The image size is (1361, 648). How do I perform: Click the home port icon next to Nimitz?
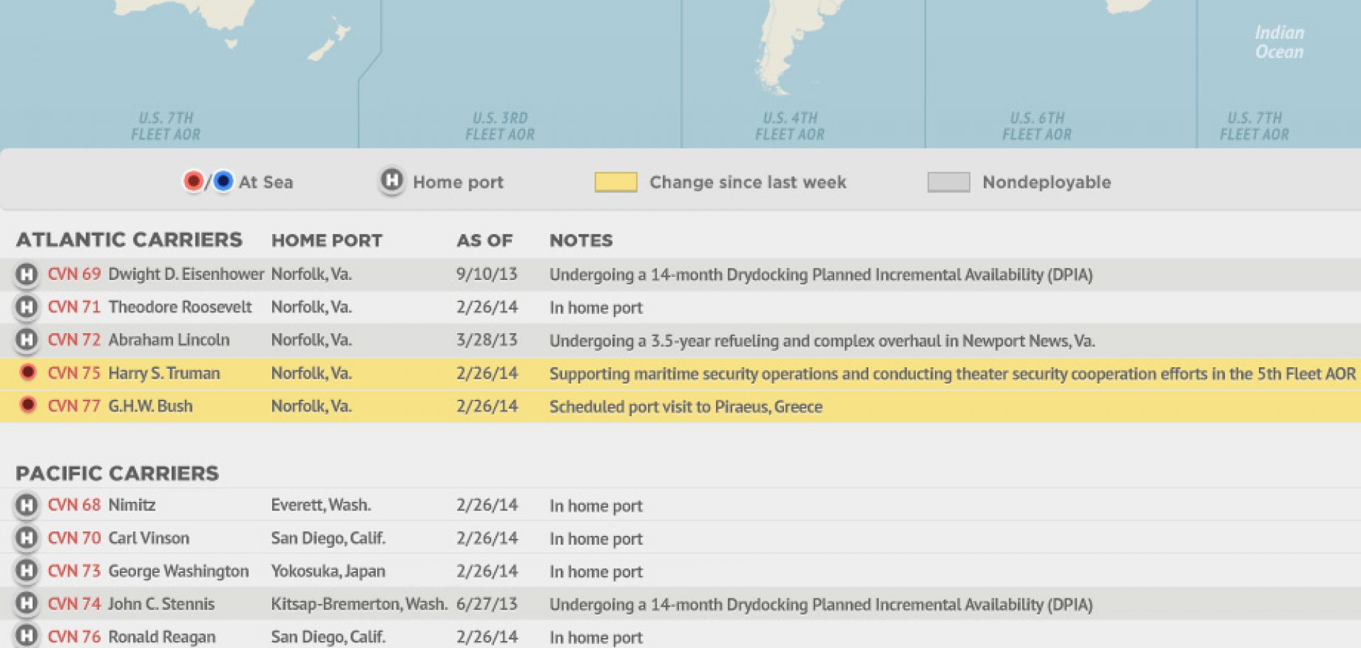(27, 505)
